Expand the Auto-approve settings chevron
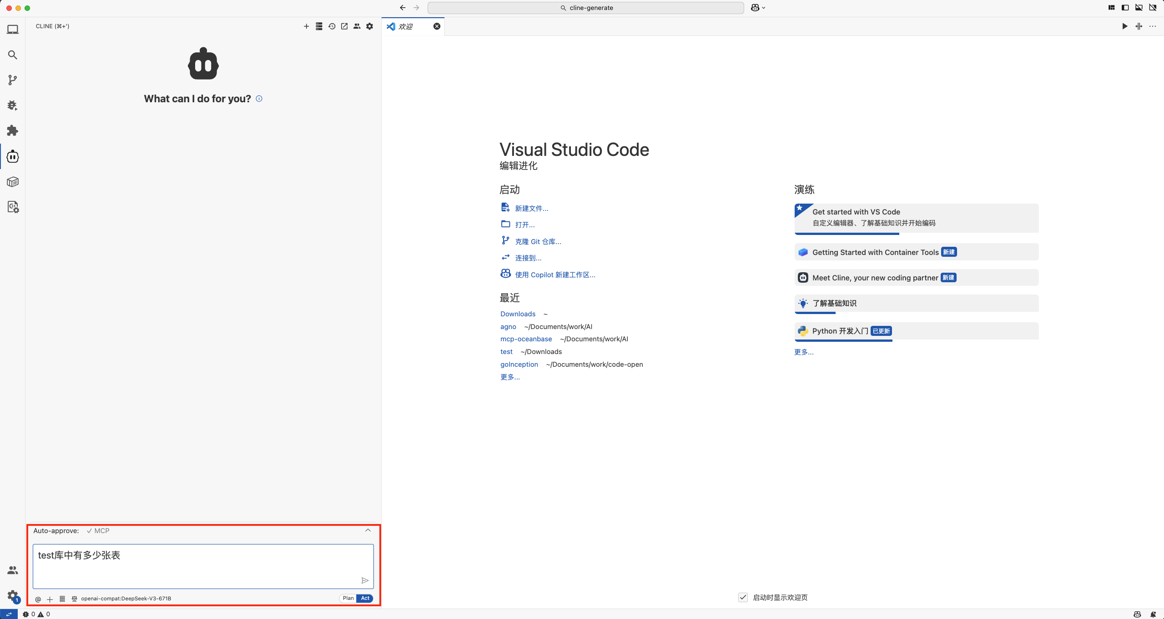 (x=368, y=530)
